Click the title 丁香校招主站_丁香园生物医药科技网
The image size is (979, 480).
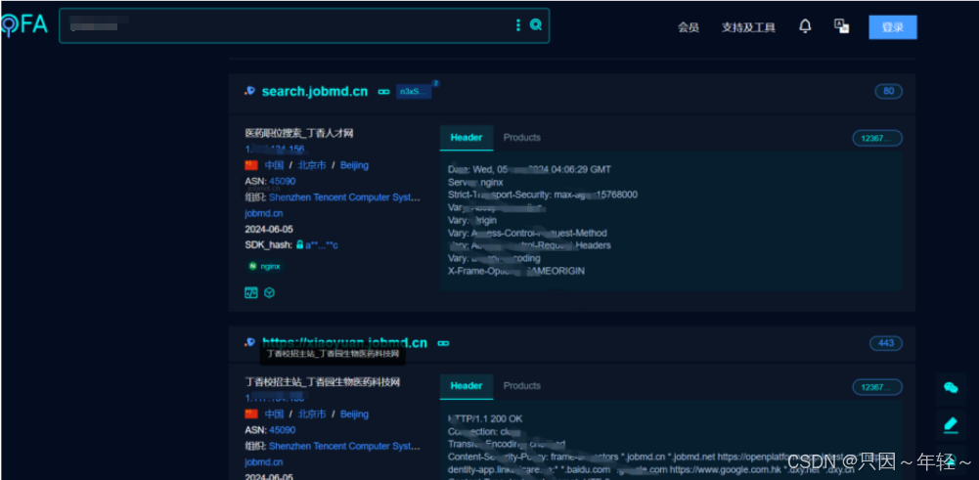(323, 382)
